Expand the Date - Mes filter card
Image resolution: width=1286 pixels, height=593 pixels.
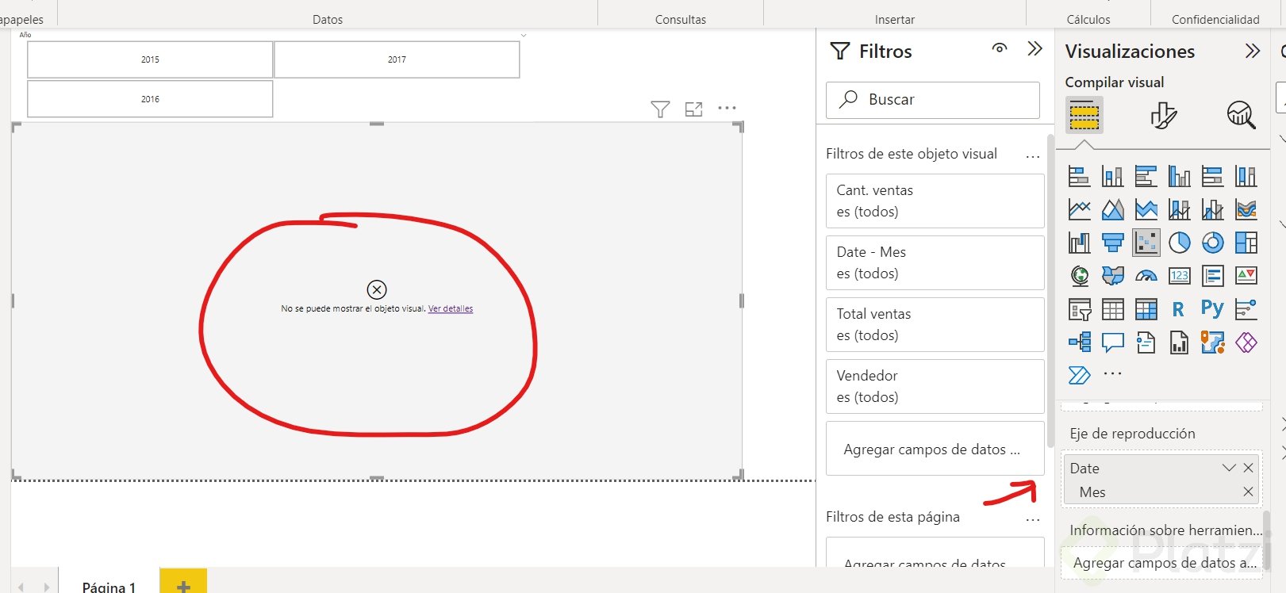935,262
